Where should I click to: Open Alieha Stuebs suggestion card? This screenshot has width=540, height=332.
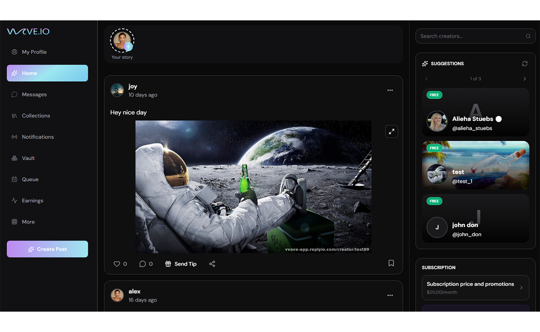[475, 112]
